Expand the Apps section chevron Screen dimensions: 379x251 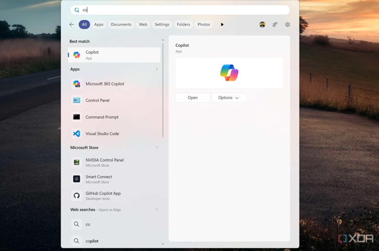click(x=156, y=69)
